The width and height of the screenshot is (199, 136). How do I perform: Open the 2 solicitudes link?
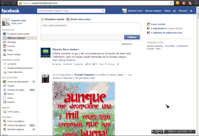click(158, 29)
